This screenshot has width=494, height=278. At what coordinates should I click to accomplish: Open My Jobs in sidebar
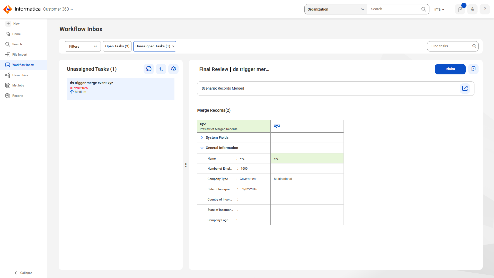click(24, 85)
